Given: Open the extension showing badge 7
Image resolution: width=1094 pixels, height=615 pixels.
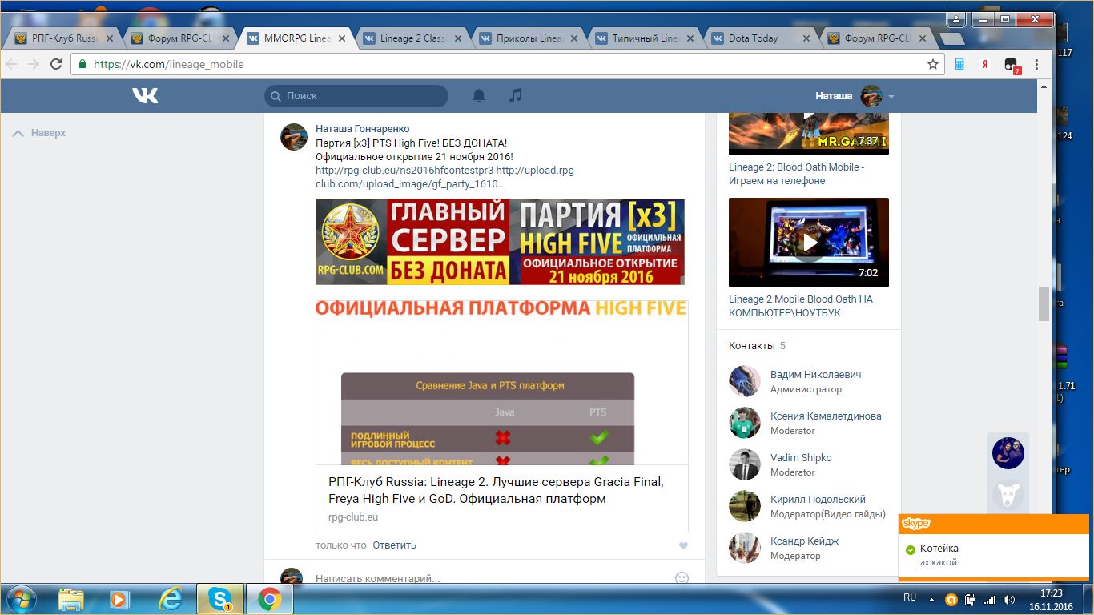Looking at the screenshot, I should (1012, 66).
